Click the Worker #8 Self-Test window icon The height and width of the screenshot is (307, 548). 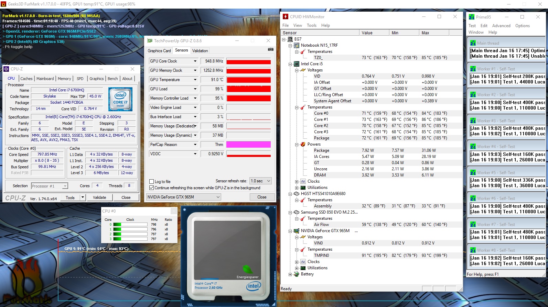[x=473, y=250]
